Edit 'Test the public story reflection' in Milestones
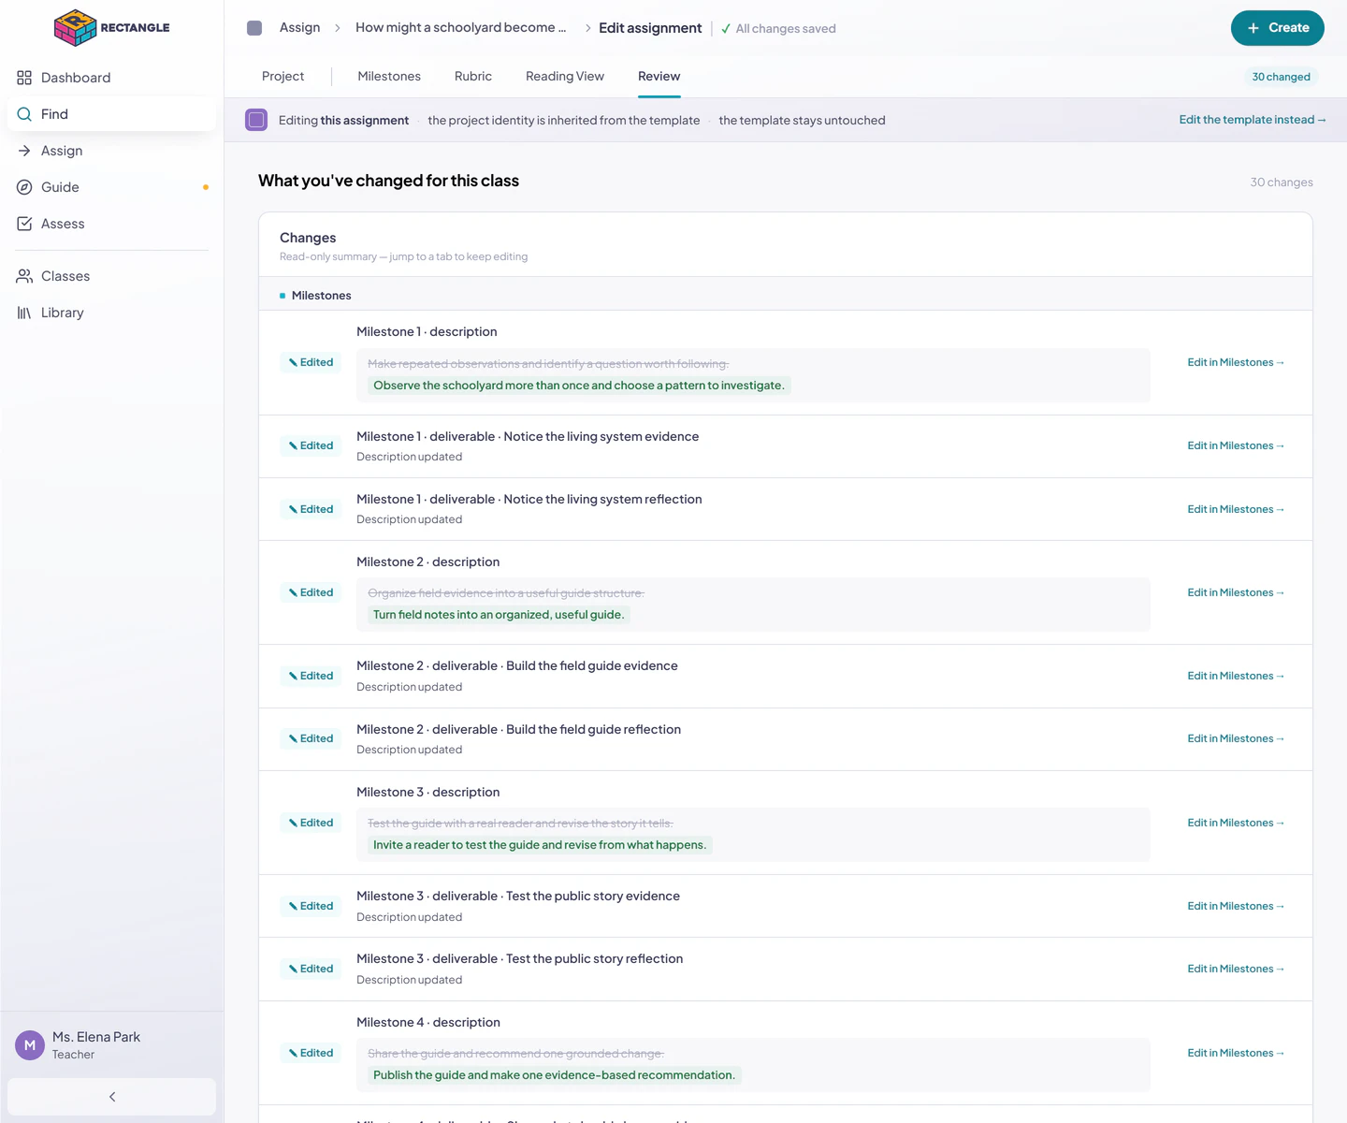The image size is (1347, 1123). click(x=1236, y=970)
